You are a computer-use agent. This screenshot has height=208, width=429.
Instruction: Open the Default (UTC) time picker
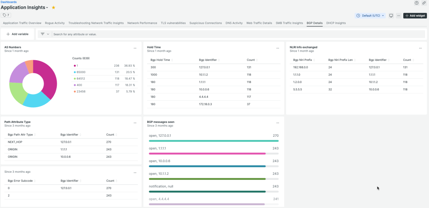point(370,16)
